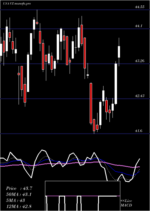Click the 'USA VZ munafa.pro' chart title

[x=17, y=4]
